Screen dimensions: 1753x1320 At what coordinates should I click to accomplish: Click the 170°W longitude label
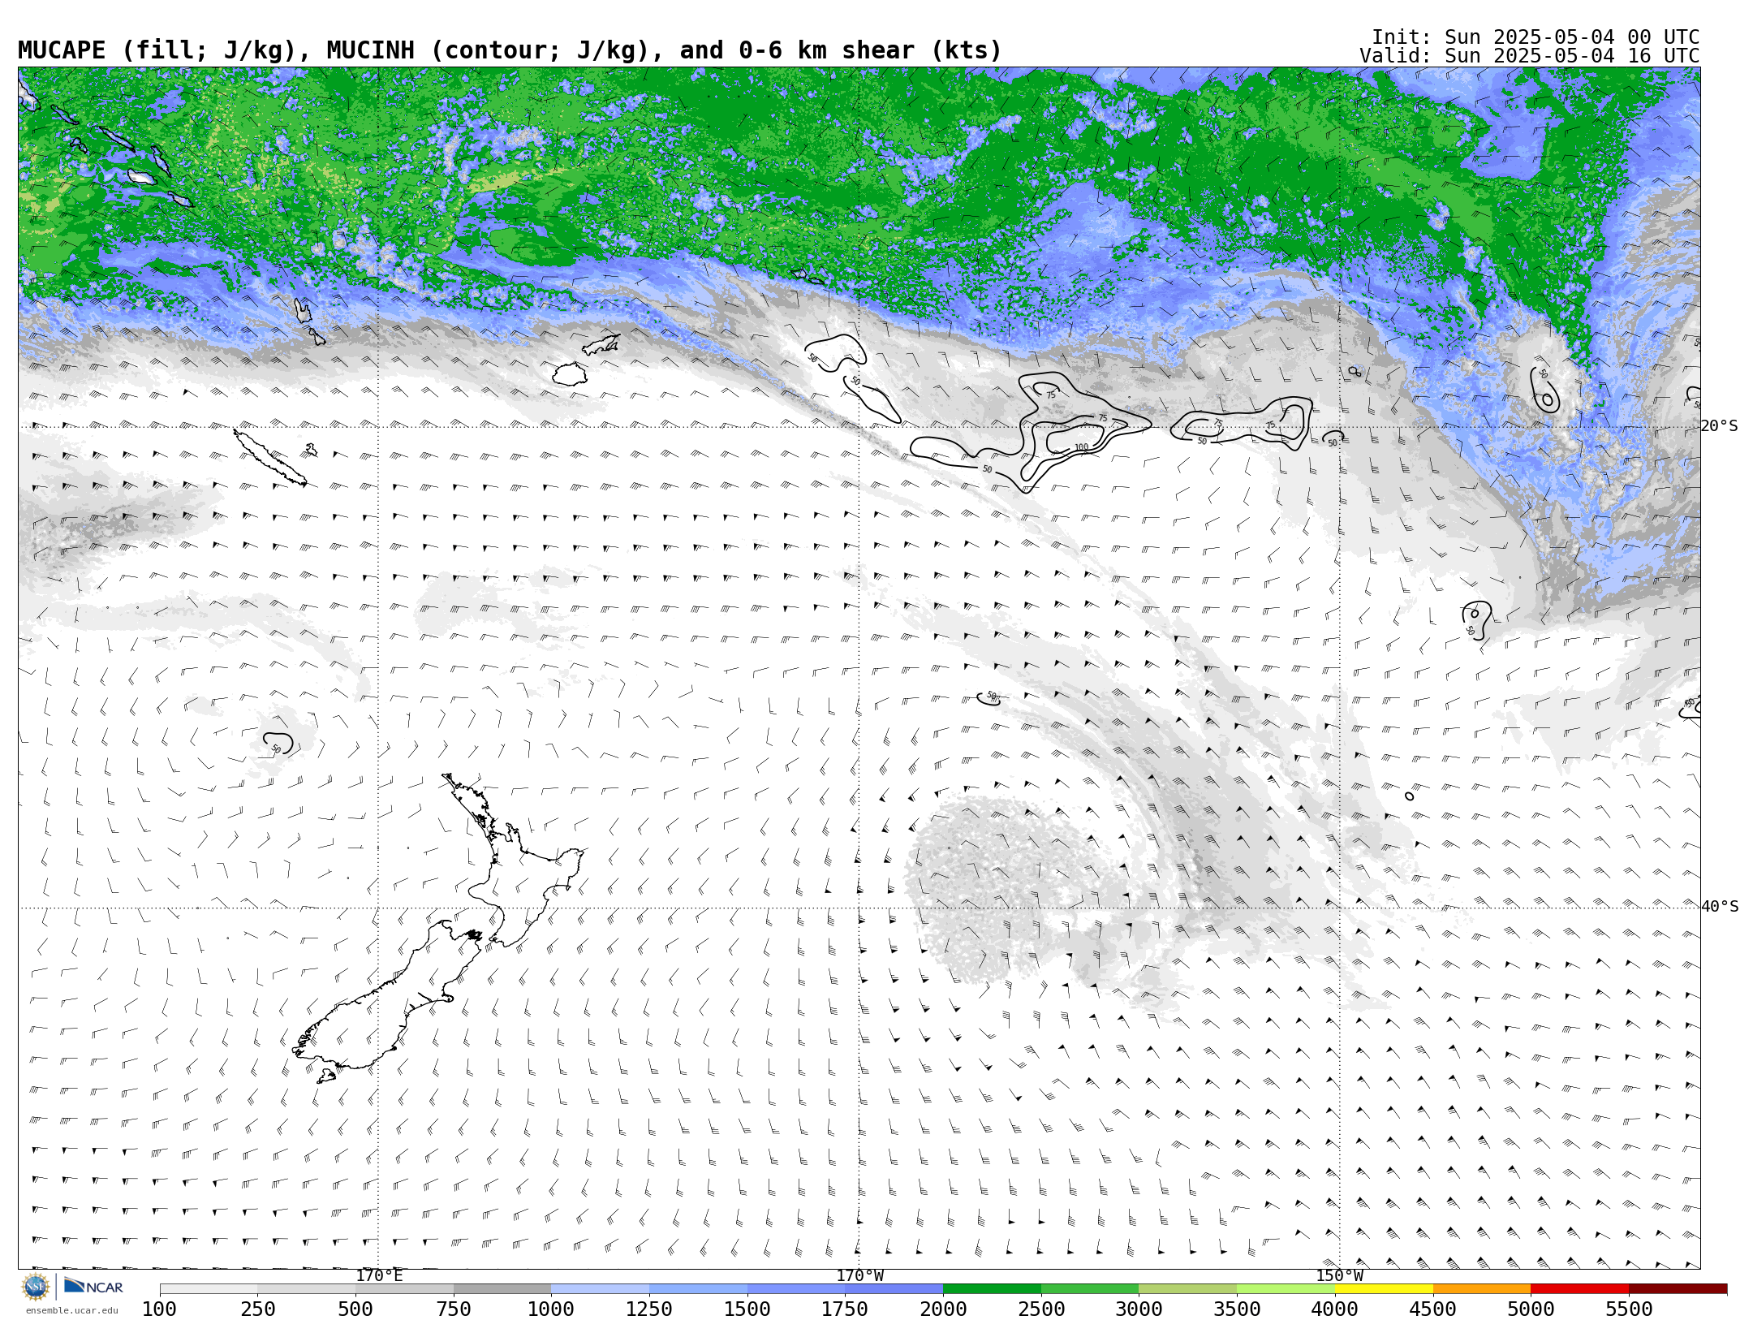[x=859, y=1276]
